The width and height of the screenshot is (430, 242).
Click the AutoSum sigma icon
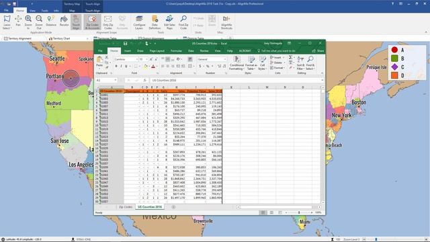(290, 58)
